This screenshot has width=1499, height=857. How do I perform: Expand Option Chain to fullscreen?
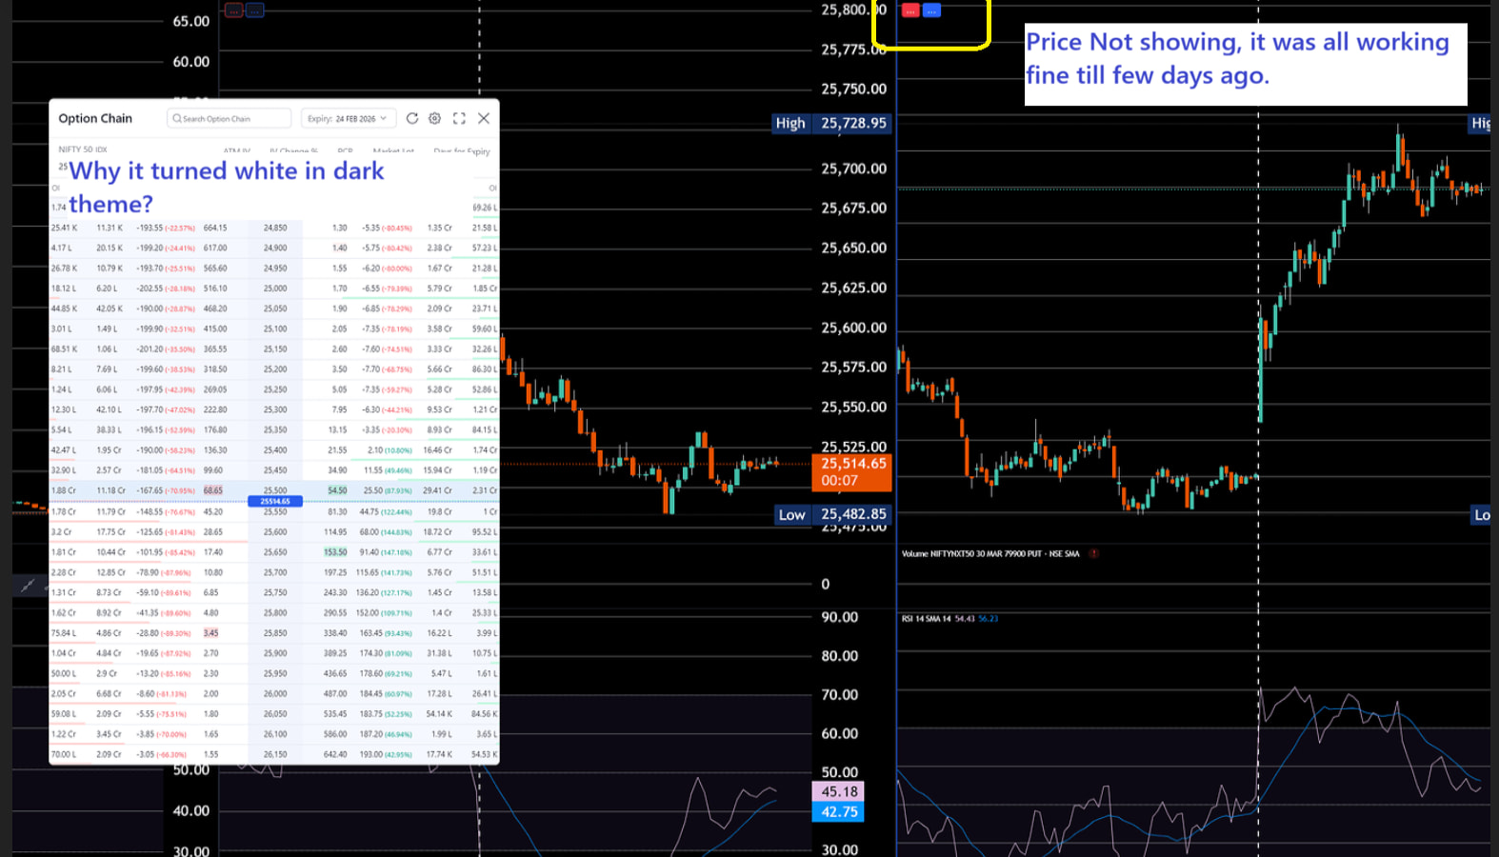pos(459,118)
